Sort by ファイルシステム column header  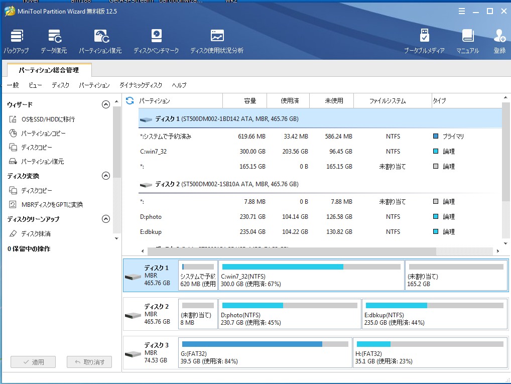(x=393, y=101)
